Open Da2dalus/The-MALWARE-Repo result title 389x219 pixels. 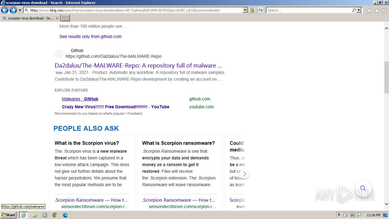138,65
